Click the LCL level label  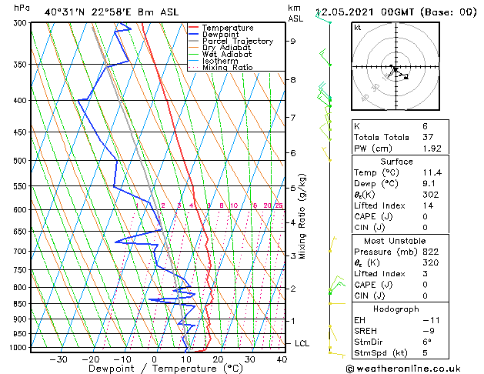point(302,343)
